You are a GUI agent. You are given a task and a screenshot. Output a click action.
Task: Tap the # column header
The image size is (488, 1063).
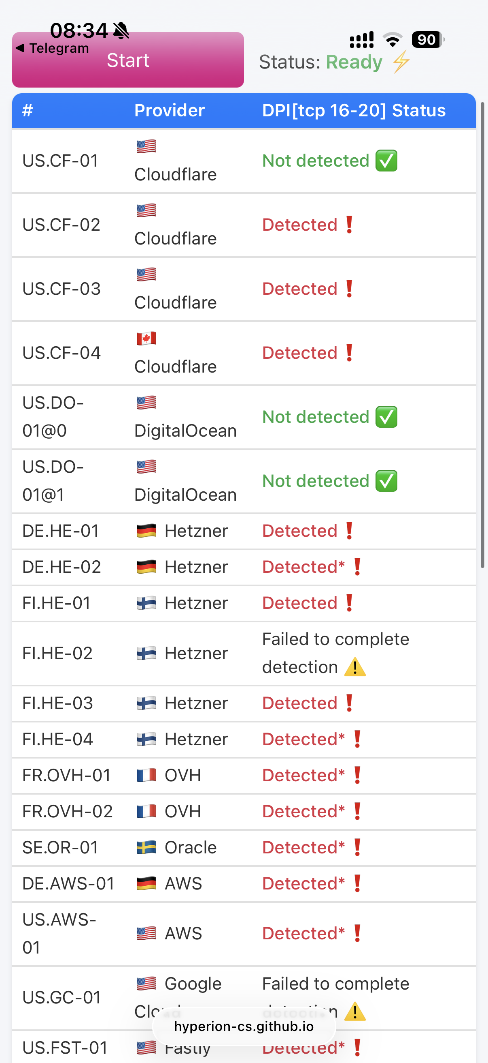coord(28,110)
